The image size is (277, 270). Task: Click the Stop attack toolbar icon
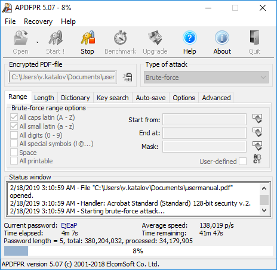[88, 38]
